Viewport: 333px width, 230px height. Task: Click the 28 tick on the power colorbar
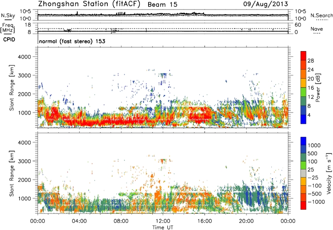pos(311,61)
